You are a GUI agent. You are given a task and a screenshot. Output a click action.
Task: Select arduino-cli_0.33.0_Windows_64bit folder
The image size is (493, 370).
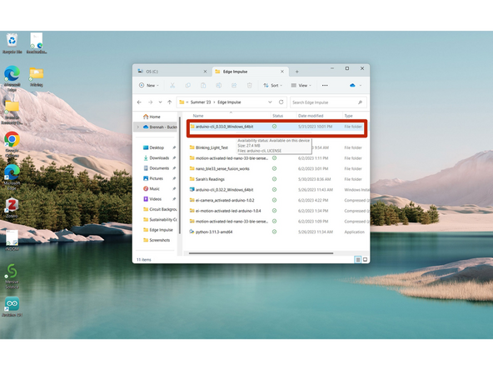[276, 127]
